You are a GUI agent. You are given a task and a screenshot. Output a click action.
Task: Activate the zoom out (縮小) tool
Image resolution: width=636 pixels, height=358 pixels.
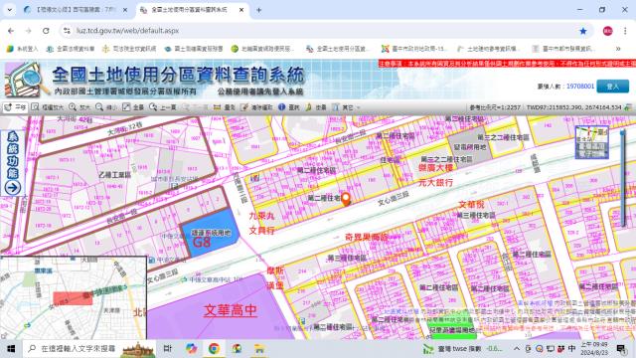coord(106,107)
